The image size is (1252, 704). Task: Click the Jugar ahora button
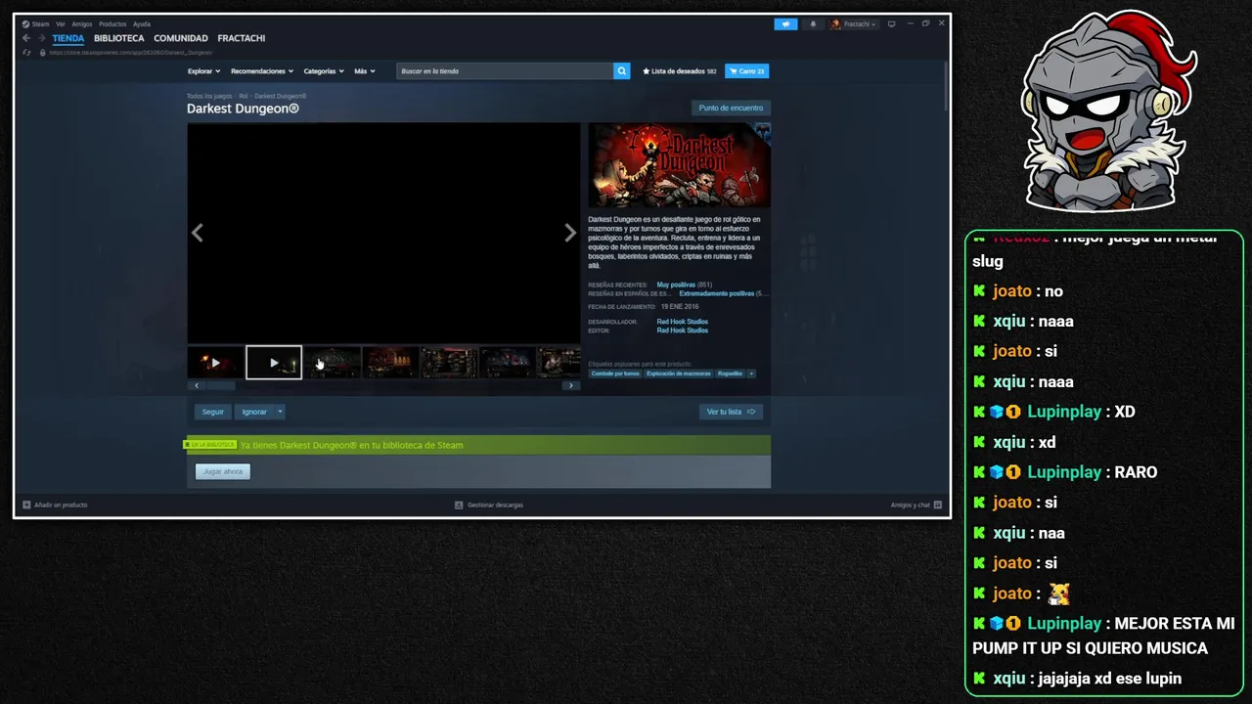click(223, 471)
